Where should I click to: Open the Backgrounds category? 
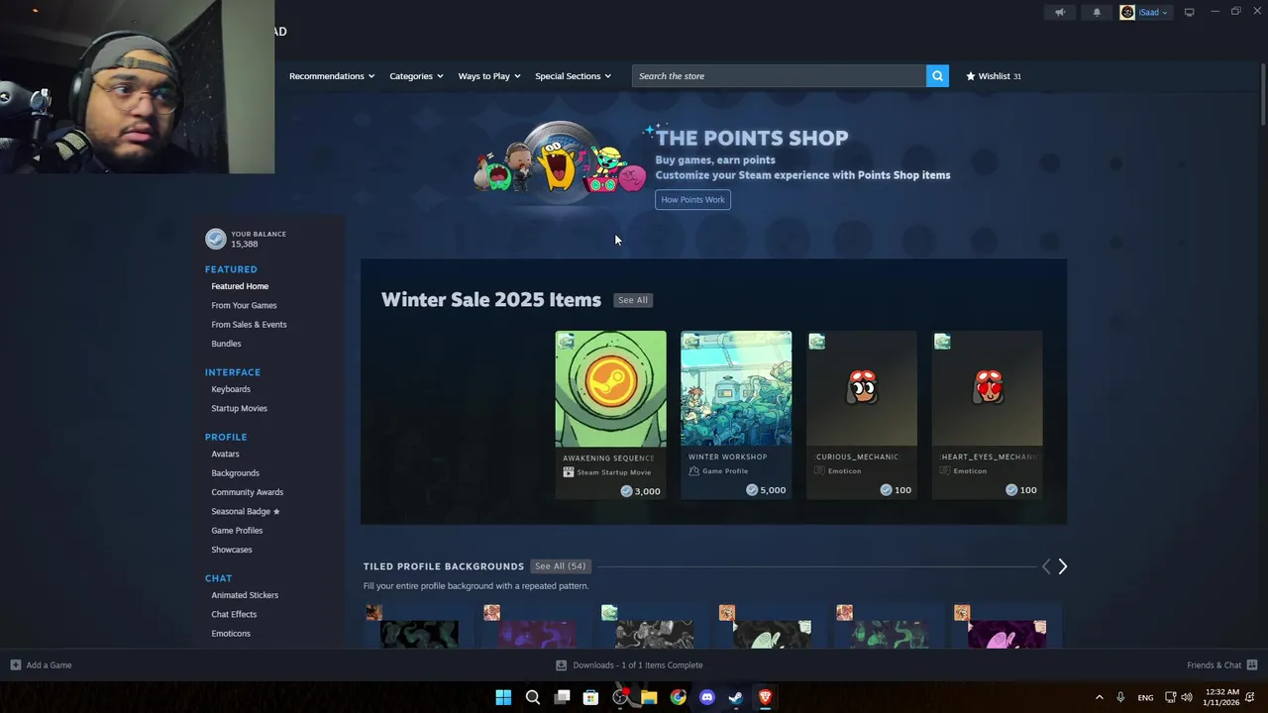click(x=235, y=473)
